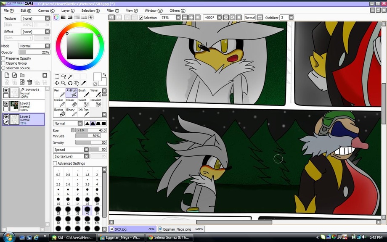The image size is (387, 242).
Task: Open the File menu
Action: click(9, 11)
